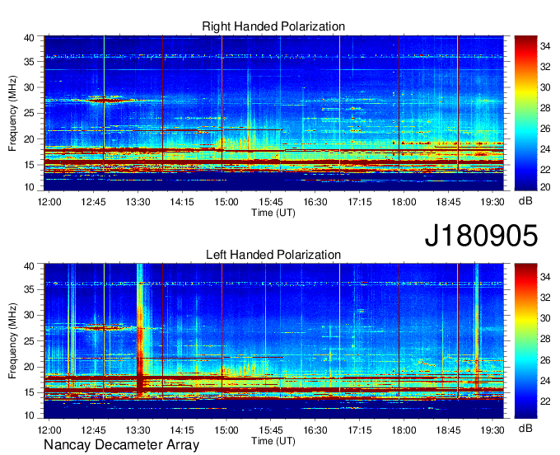Click the "Right Handed Polarization" plot title
Image resolution: width=560 pixels, height=455 pixels.
coord(273,26)
